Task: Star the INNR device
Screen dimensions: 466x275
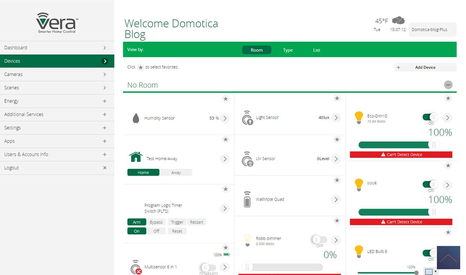Action: pos(448,166)
